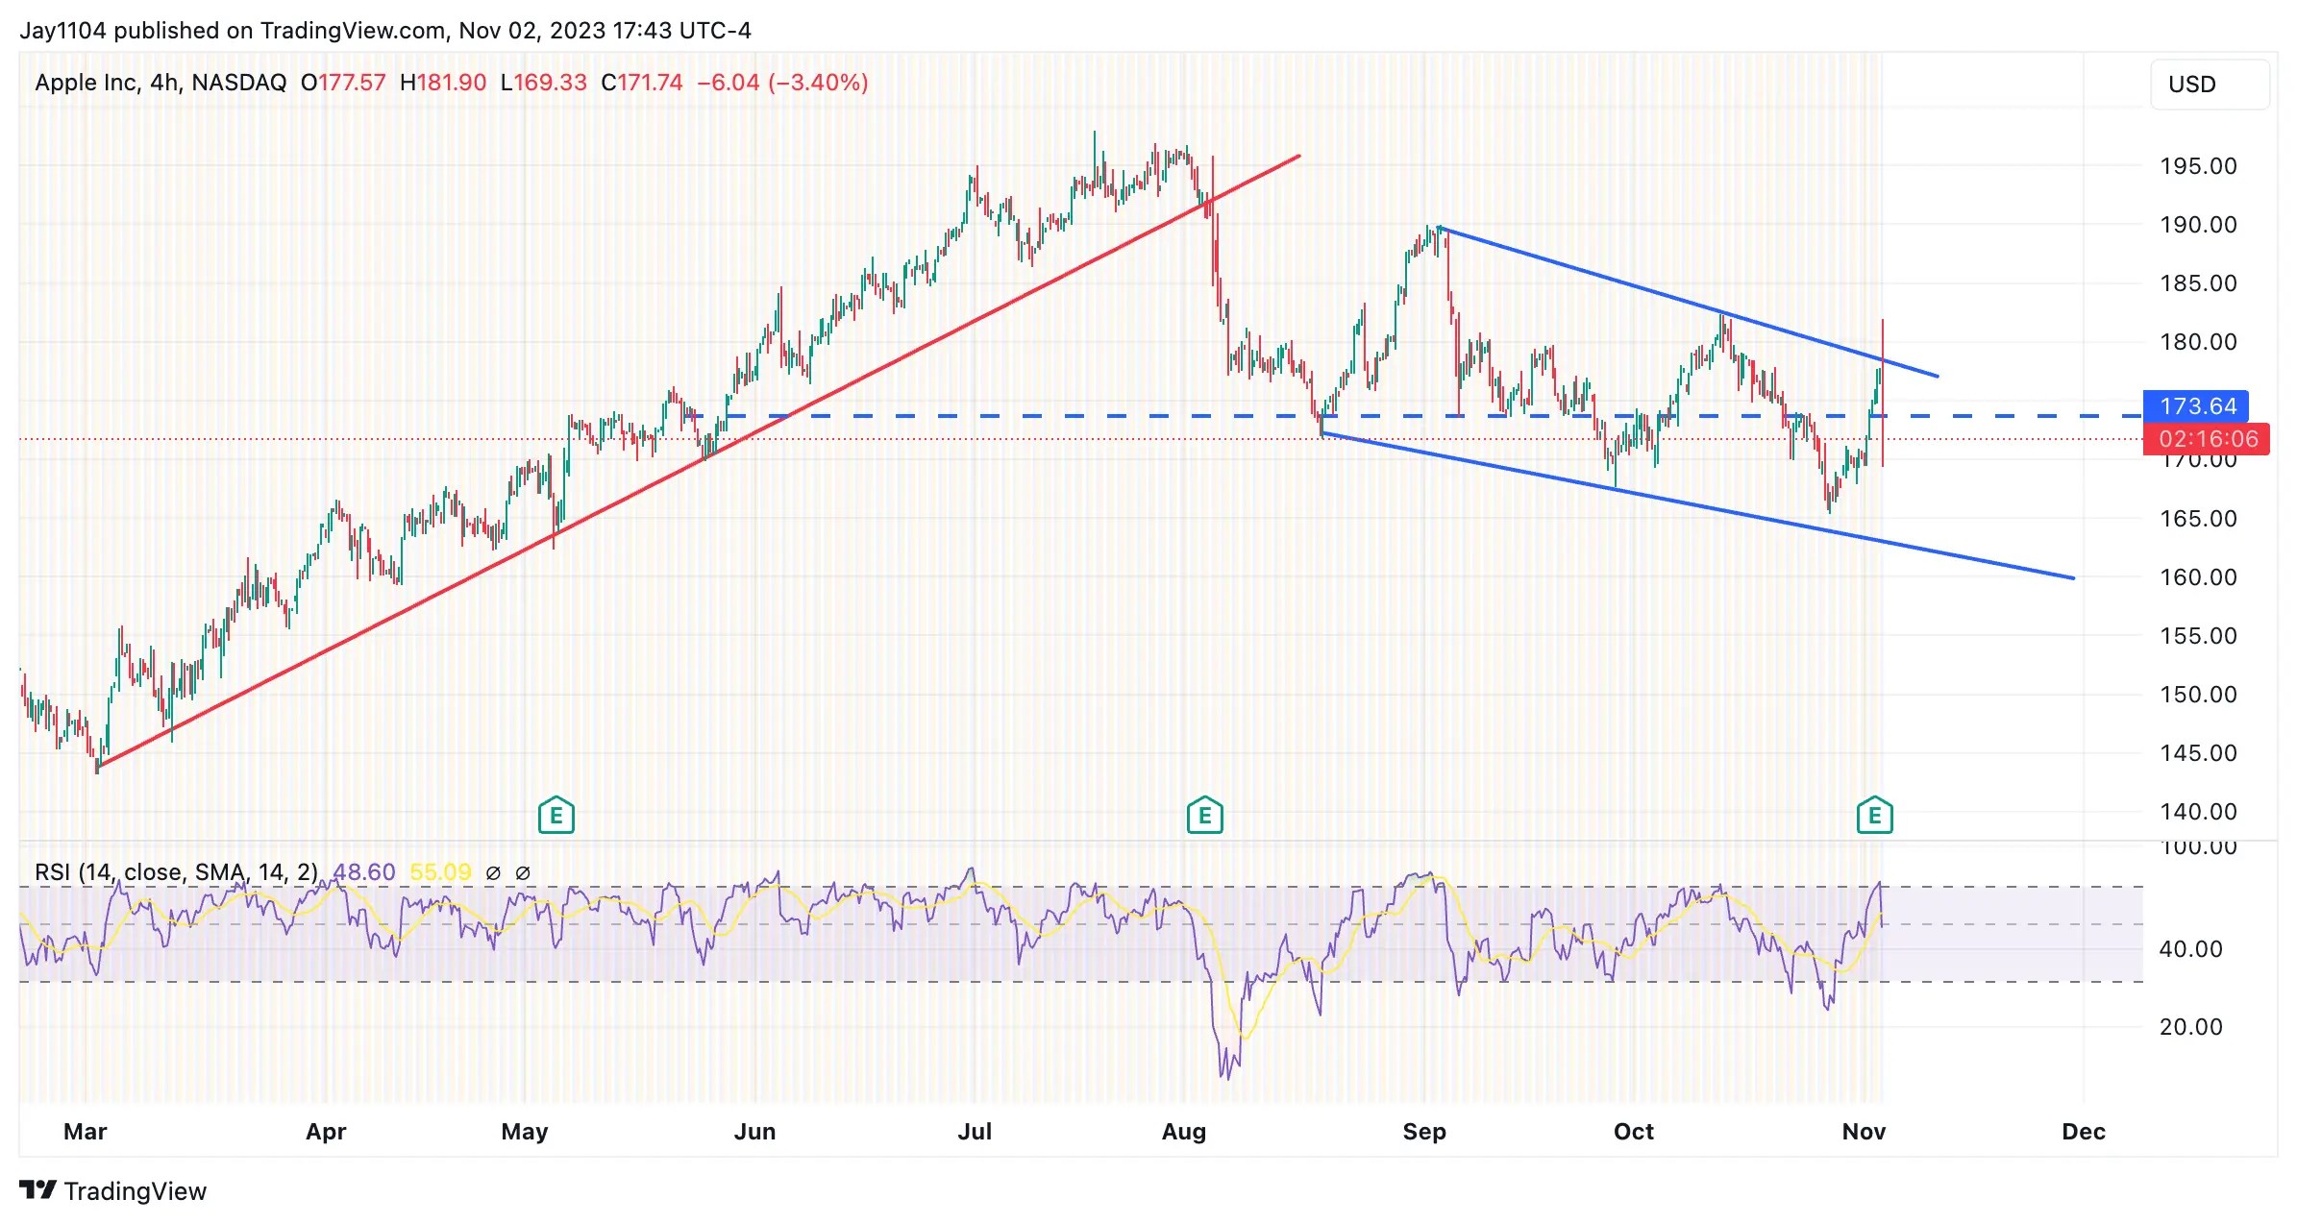
Task: Click the high price H181.90
Action: [443, 83]
